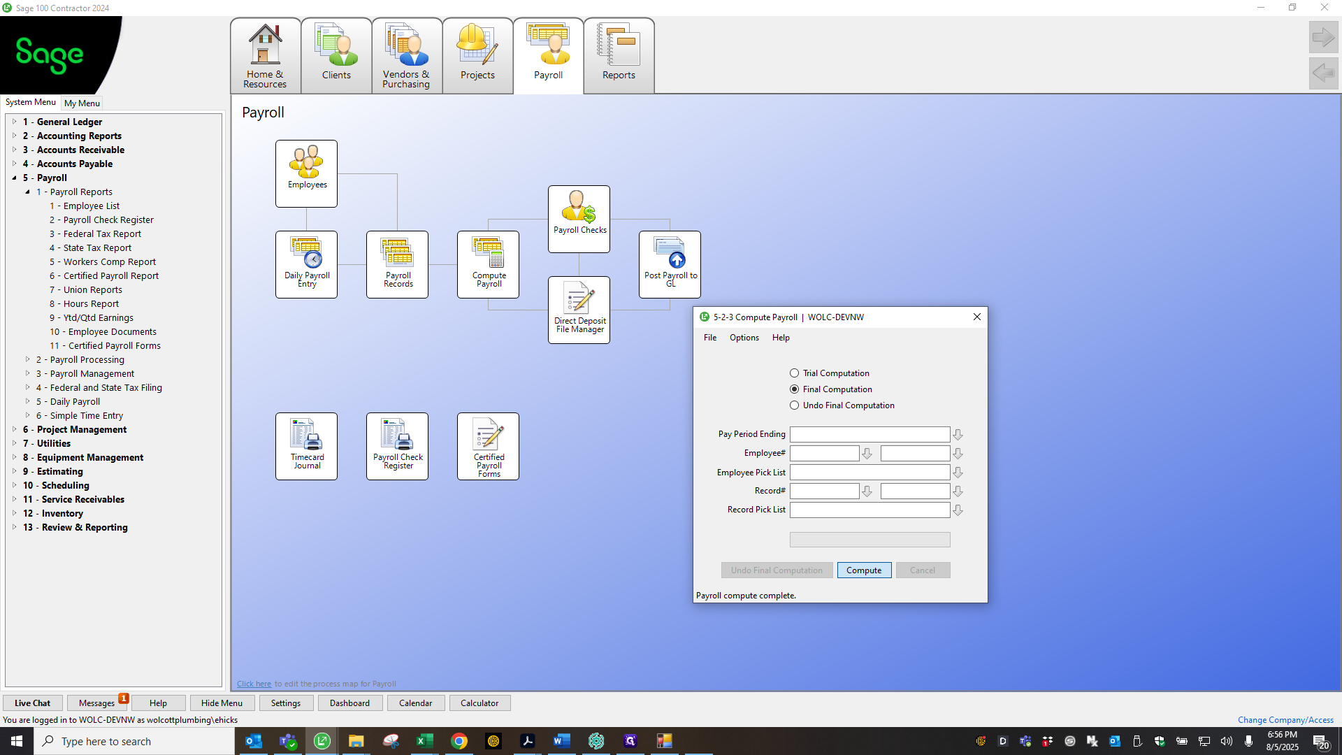
Task: Open the Vendors & Purchasing tab icon
Action: [x=406, y=56]
